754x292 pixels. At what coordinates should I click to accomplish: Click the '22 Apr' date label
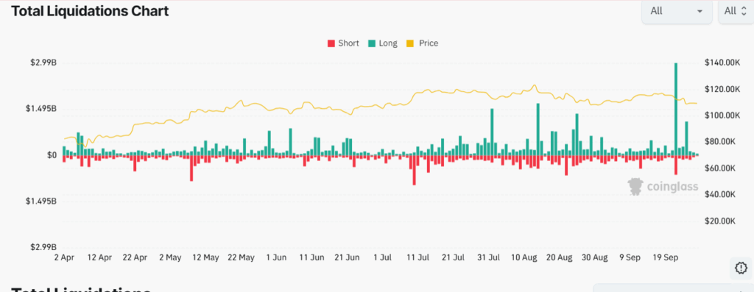(x=135, y=258)
